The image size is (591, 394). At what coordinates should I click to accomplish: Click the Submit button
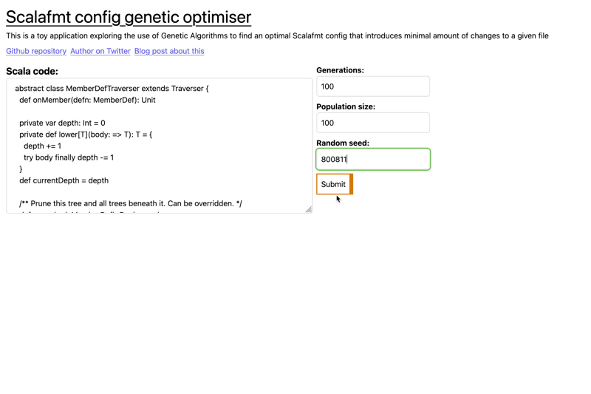point(333,184)
